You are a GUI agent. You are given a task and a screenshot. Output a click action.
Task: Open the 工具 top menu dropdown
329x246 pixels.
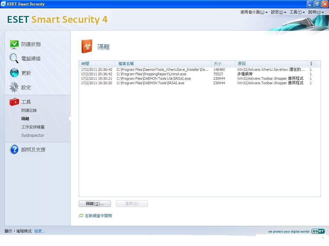[297, 12]
